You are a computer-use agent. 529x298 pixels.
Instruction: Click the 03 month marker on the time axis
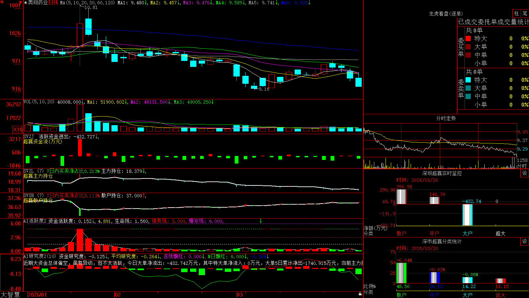240,295
